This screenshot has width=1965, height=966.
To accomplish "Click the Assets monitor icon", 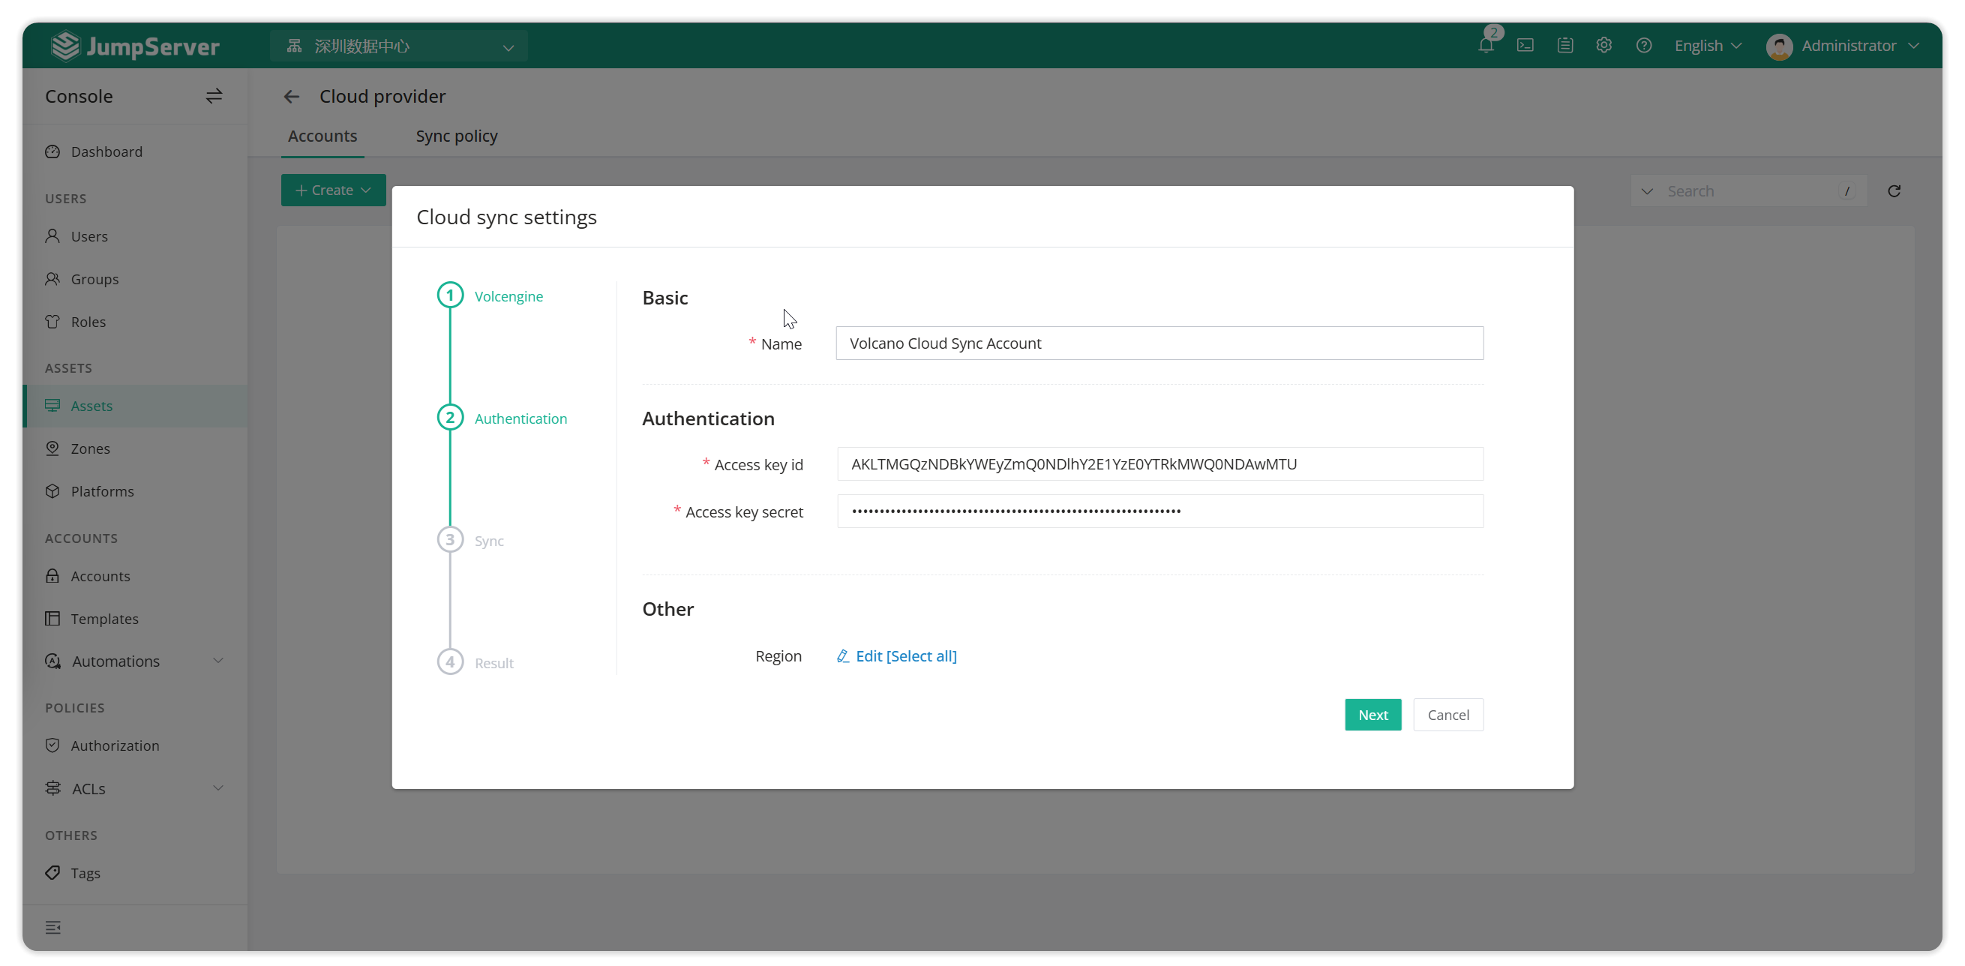I will (x=52, y=405).
